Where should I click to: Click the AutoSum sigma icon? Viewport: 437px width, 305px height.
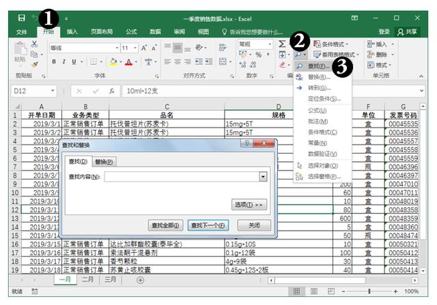click(x=282, y=44)
